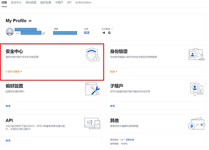The image size is (209, 150).
Task: Click the Google G social icon
Action: point(109,33)
